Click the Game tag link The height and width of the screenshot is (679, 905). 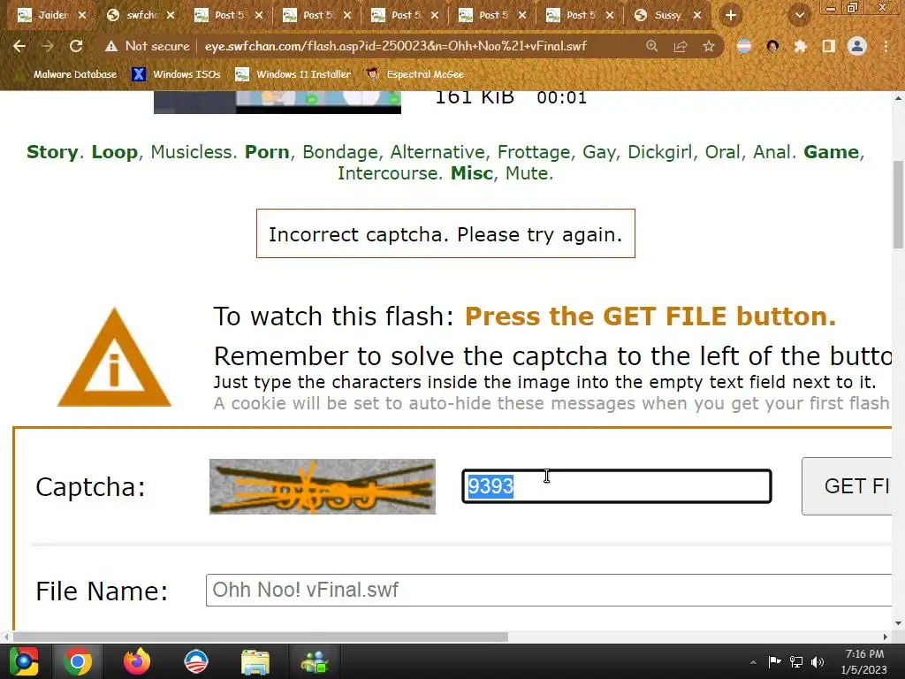(x=831, y=152)
